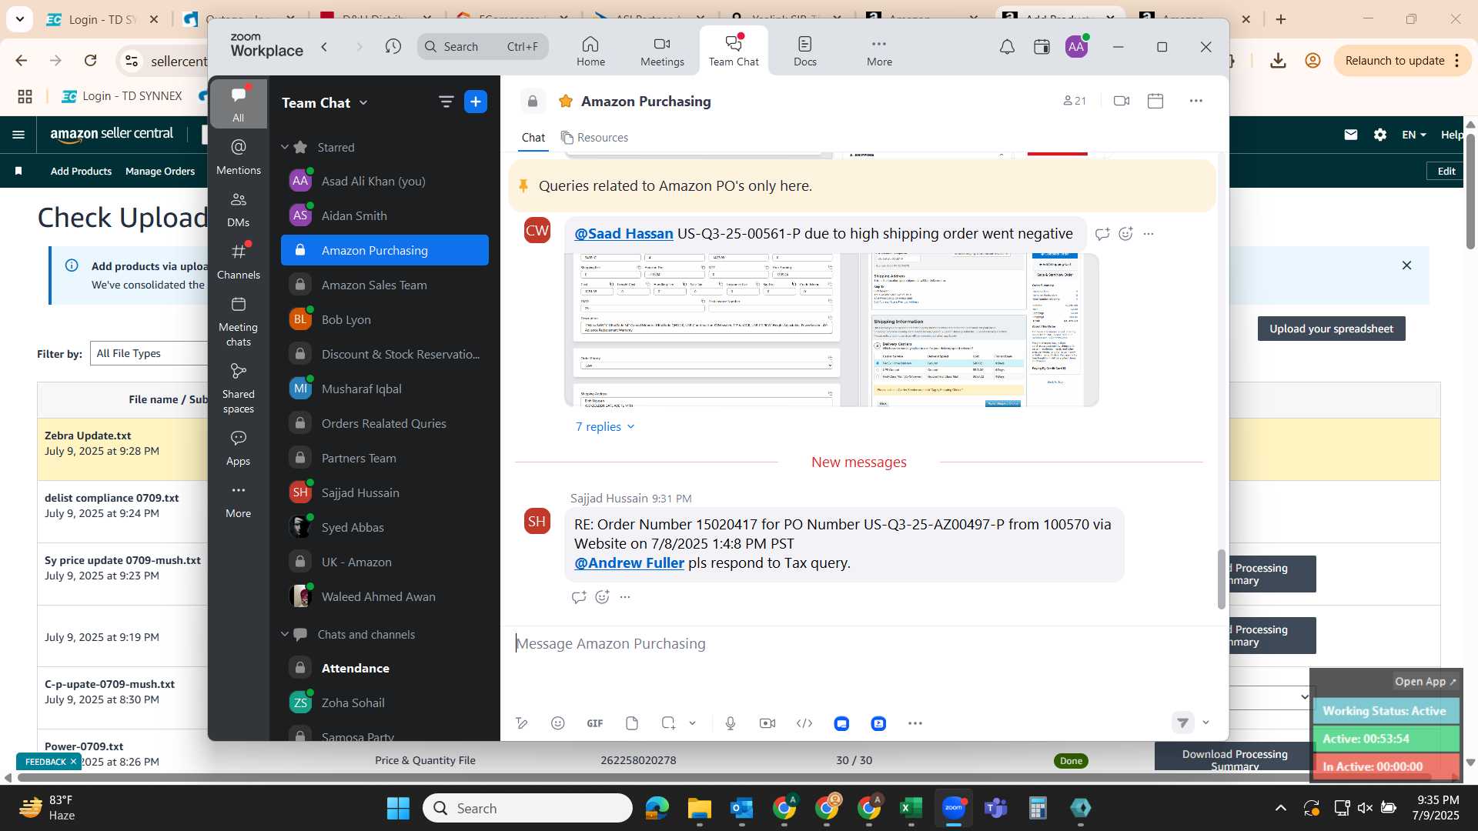Collapse Starred section
Viewport: 1478px width, 831px height.
tap(285, 147)
